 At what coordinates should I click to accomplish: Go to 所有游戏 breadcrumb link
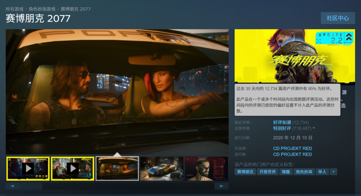[x=14, y=9]
